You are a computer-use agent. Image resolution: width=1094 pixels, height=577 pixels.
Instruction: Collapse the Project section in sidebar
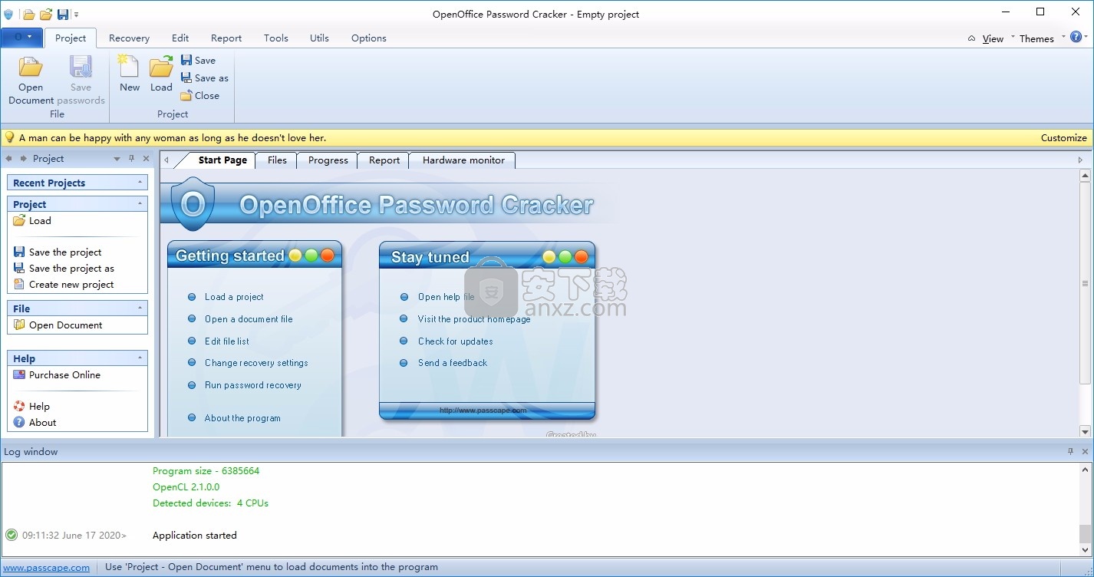140,204
